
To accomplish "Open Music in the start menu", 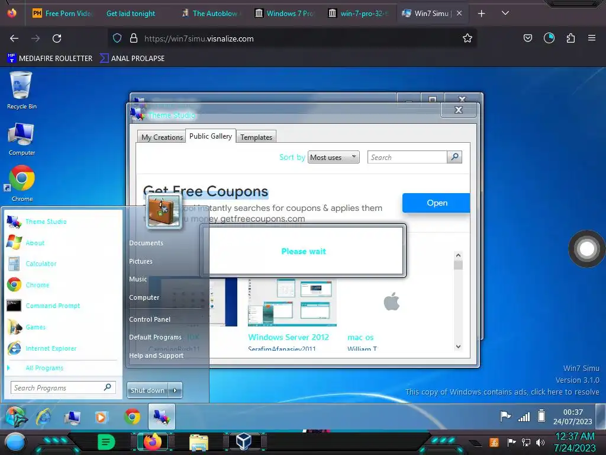I will (x=138, y=279).
